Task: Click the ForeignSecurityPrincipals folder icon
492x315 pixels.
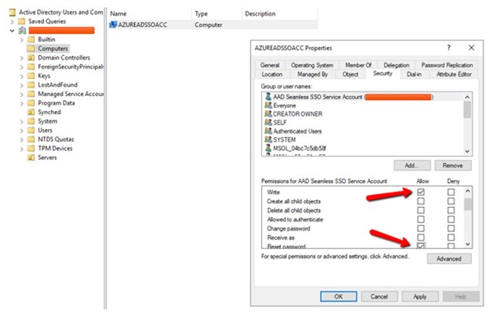Action: (31, 67)
